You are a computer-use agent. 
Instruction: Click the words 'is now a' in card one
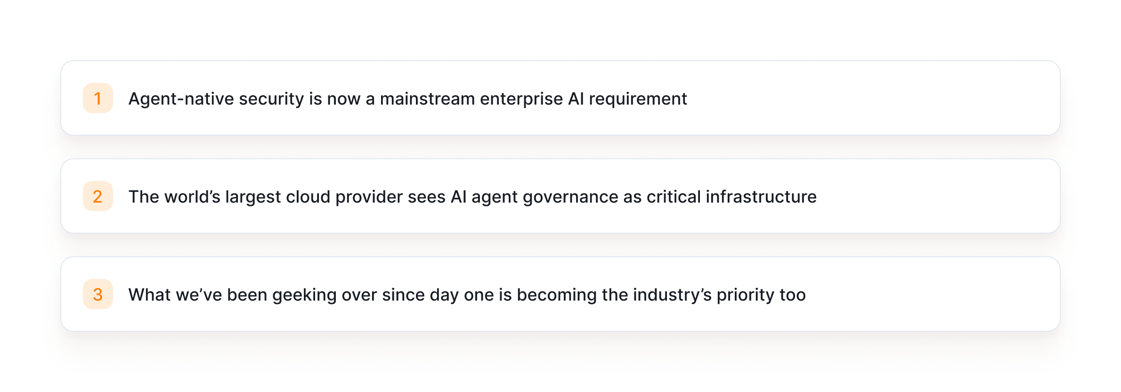(x=342, y=99)
